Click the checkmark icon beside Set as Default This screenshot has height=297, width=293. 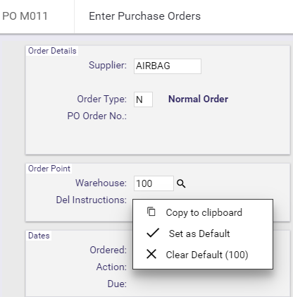(x=153, y=233)
